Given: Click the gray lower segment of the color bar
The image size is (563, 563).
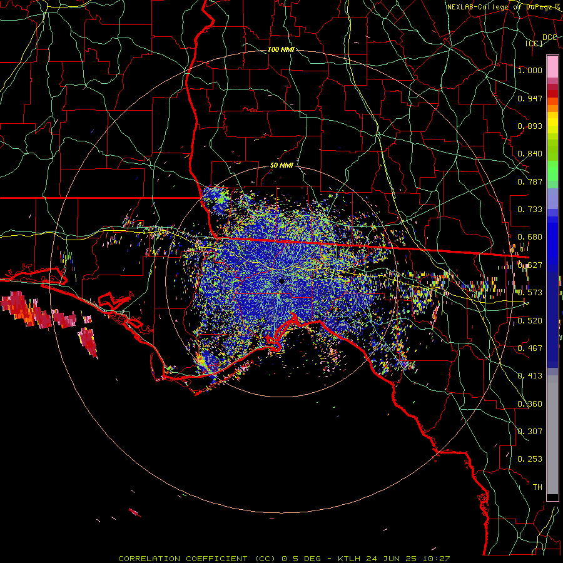Looking at the screenshot, I should (x=552, y=435).
